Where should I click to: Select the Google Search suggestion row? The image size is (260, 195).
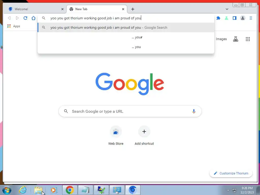coord(126,27)
